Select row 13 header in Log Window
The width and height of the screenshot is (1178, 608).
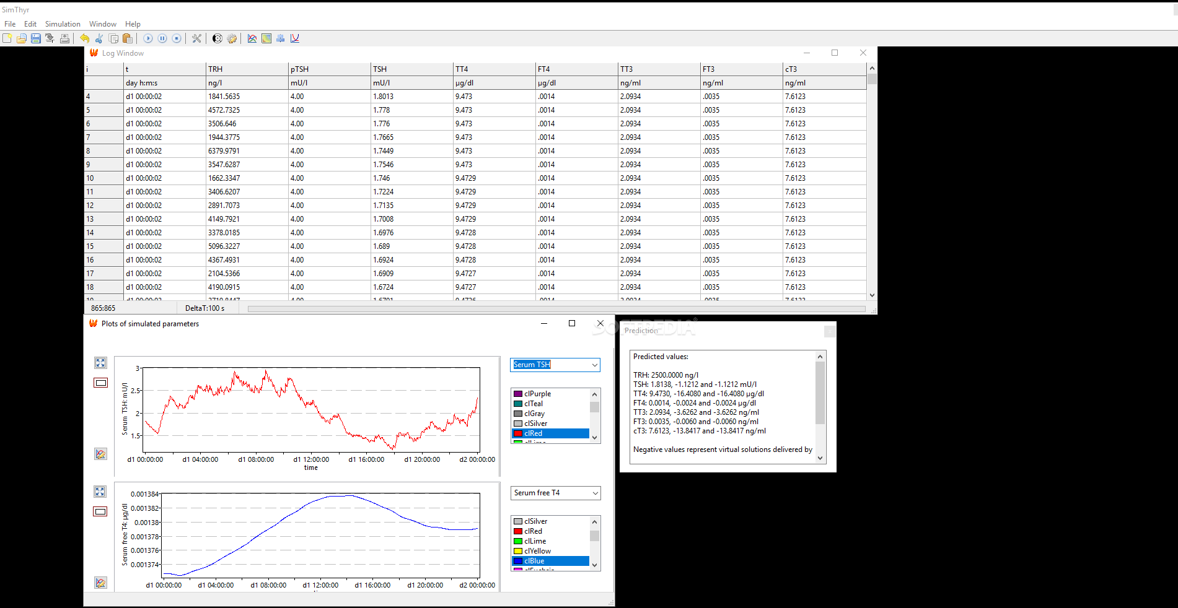pyautogui.click(x=104, y=219)
